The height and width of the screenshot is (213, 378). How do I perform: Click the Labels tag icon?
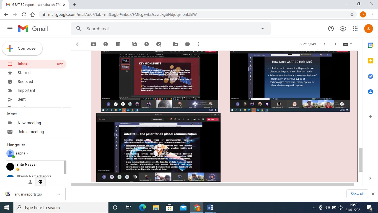[x=188, y=44]
